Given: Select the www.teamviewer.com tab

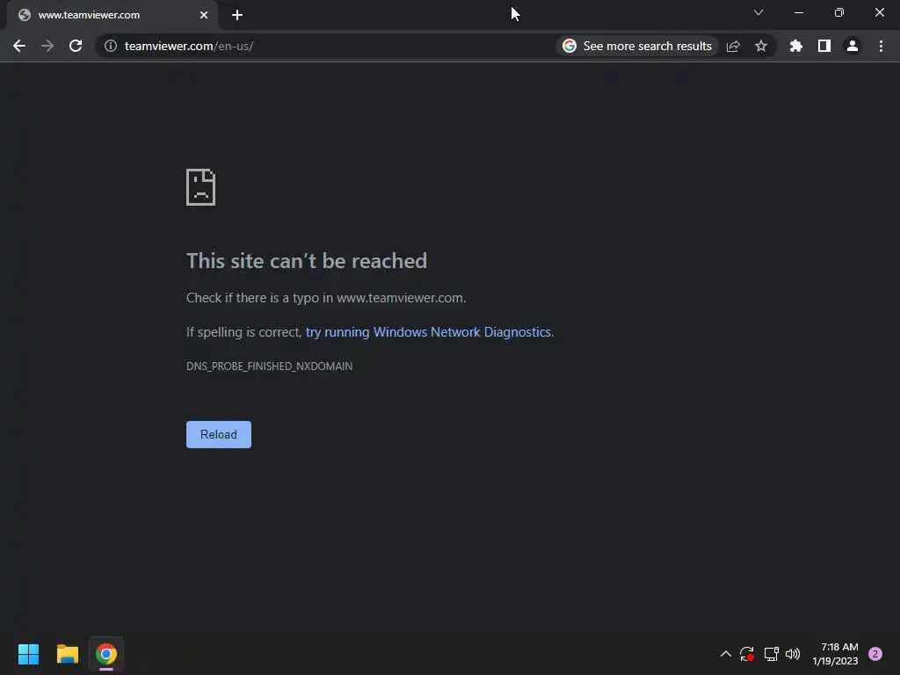Looking at the screenshot, I should tap(112, 15).
